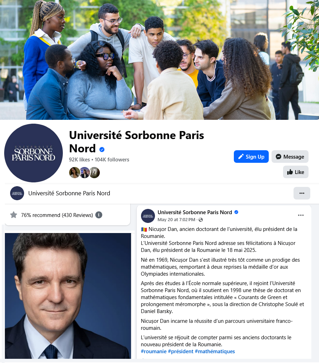Screen dimensions: 319x363
Task: Open the post's three-dot options menu
Action: click(x=301, y=215)
